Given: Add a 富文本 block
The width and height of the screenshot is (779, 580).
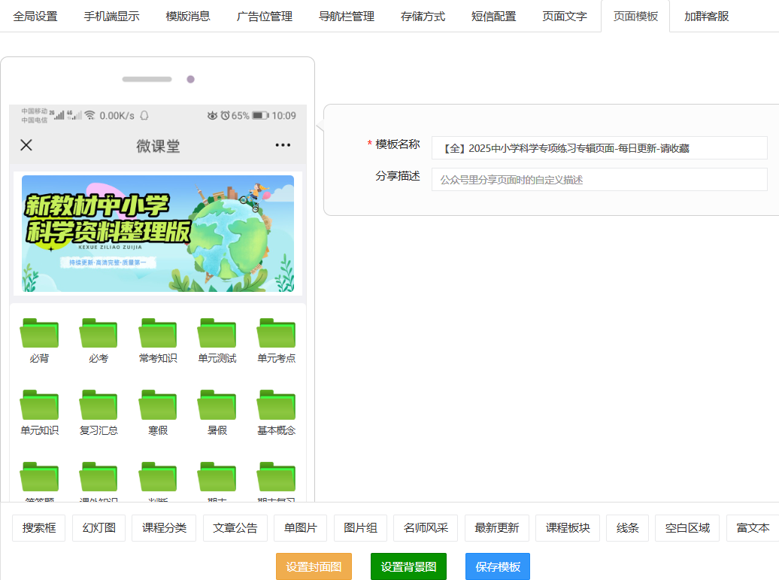Looking at the screenshot, I should (752, 528).
